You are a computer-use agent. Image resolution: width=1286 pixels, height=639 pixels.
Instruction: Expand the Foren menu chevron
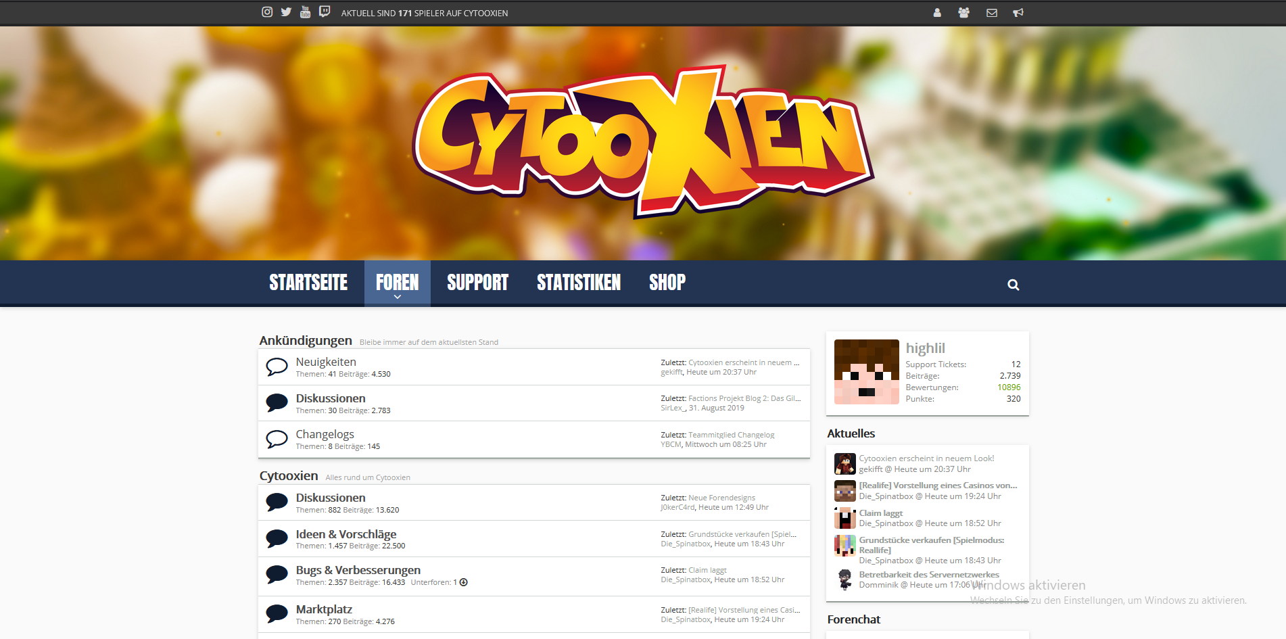coord(398,297)
